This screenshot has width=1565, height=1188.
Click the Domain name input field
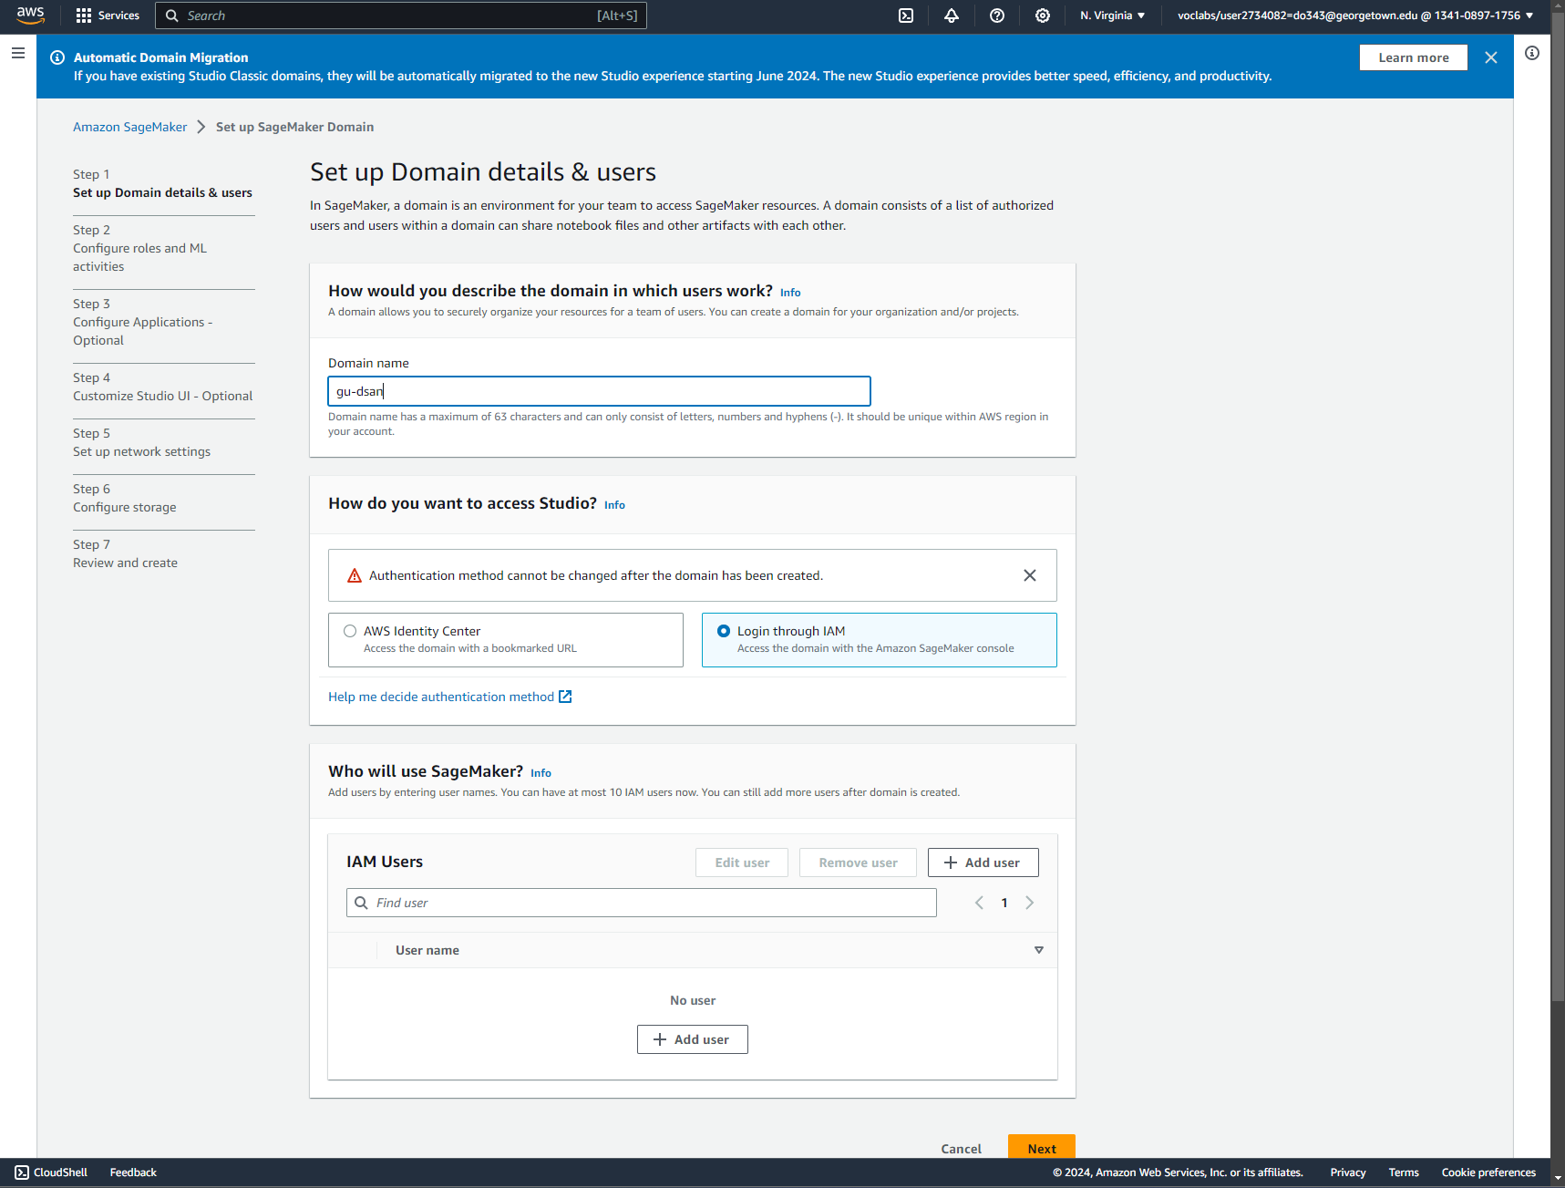coord(599,391)
